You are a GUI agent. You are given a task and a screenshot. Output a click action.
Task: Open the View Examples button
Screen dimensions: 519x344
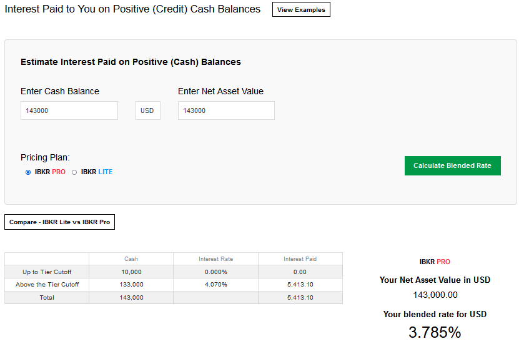301,9
